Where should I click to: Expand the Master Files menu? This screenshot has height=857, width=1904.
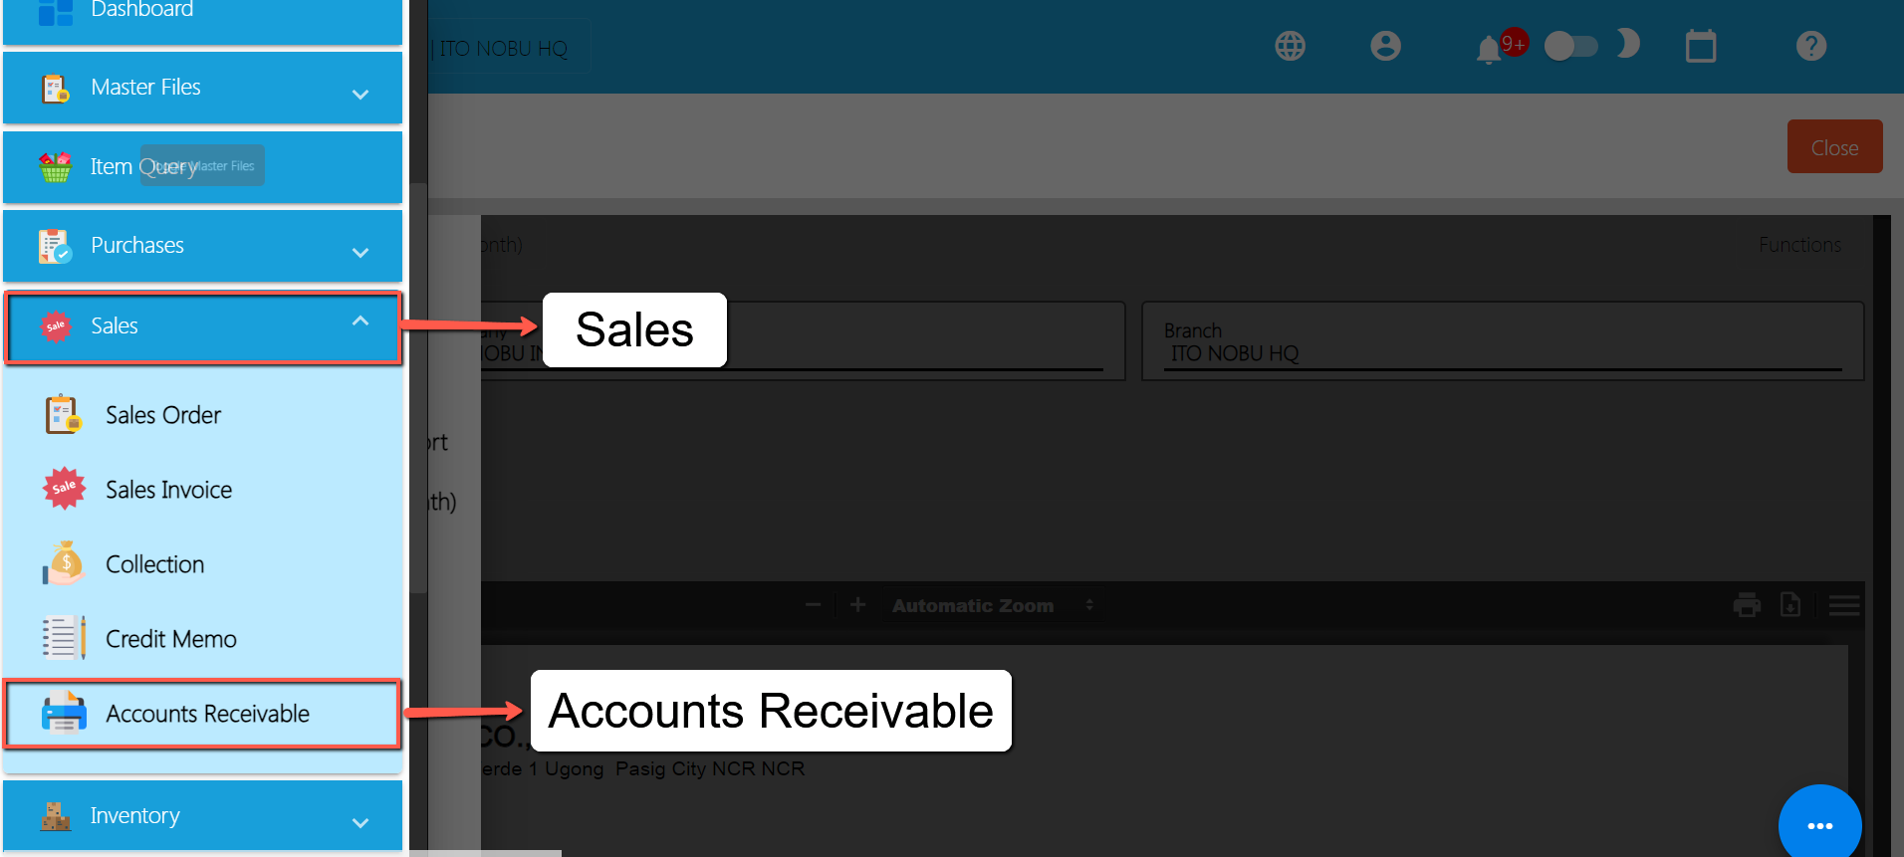[x=203, y=88]
